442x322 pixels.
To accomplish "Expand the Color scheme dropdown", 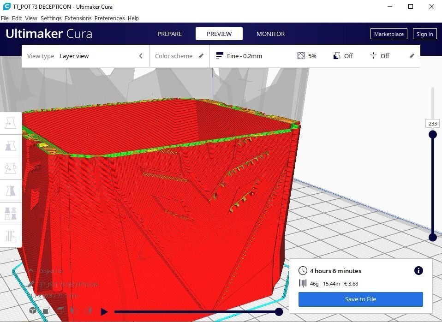I will click(x=179, y=56).
